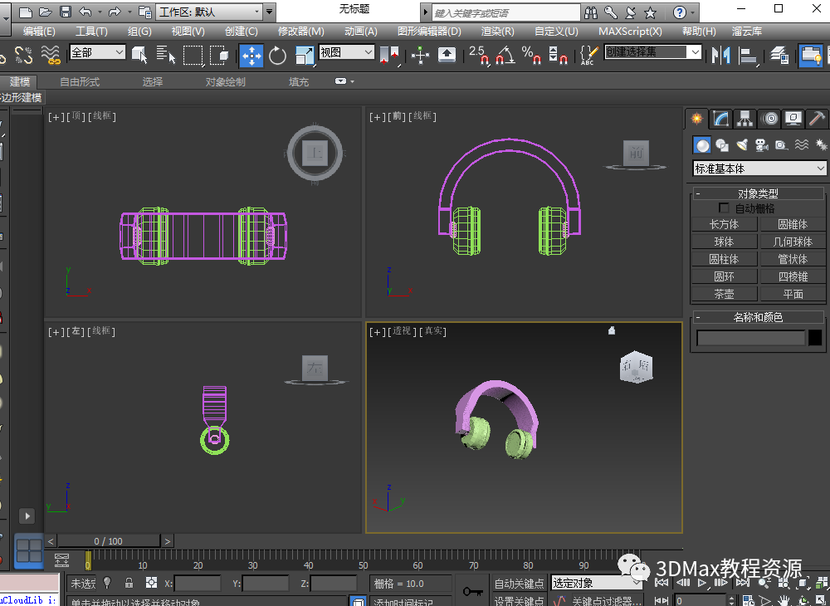Viewport: 830px width, 606px height.
Task: Click the Mirror tool icon
Action: tap(721, 56)
